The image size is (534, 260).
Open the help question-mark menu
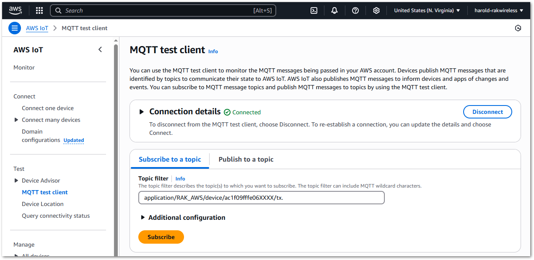355,10
